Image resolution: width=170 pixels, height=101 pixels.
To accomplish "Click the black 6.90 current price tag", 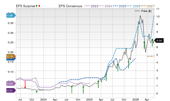I will [159, 40].
